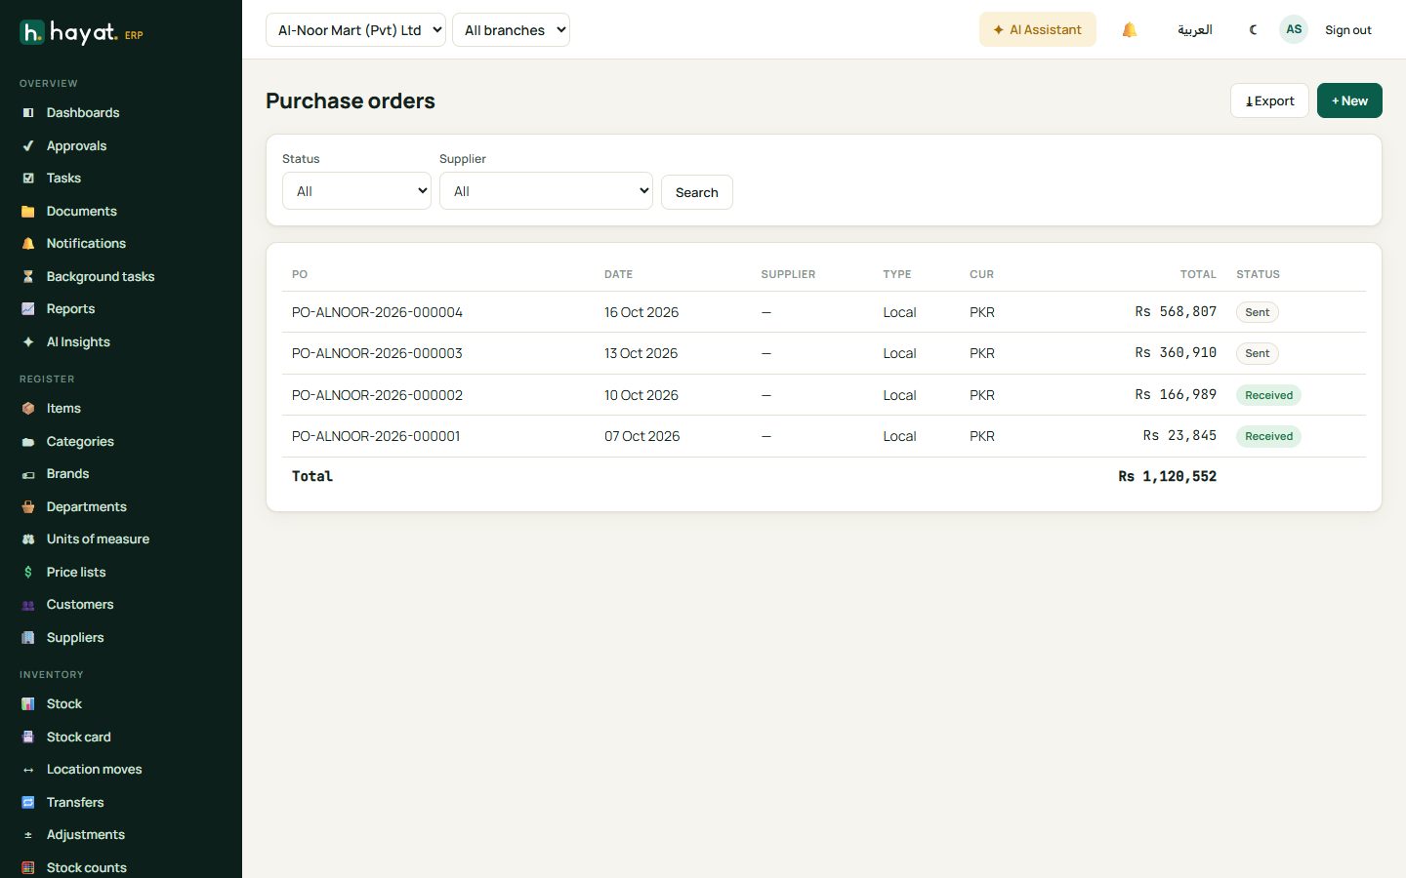Click the hayat ERP logo

(x=82, y=33)
